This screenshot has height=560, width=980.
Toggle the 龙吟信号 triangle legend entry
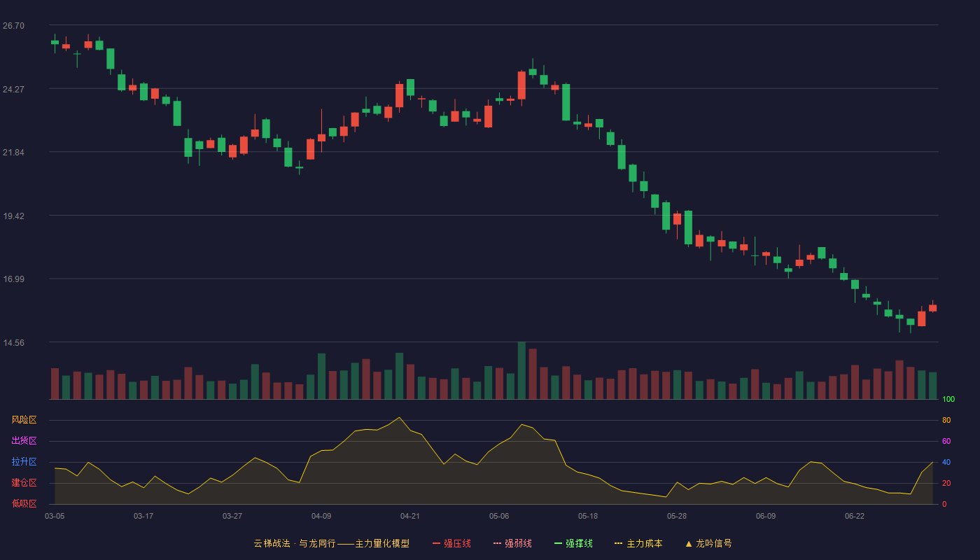pos(708,543)
